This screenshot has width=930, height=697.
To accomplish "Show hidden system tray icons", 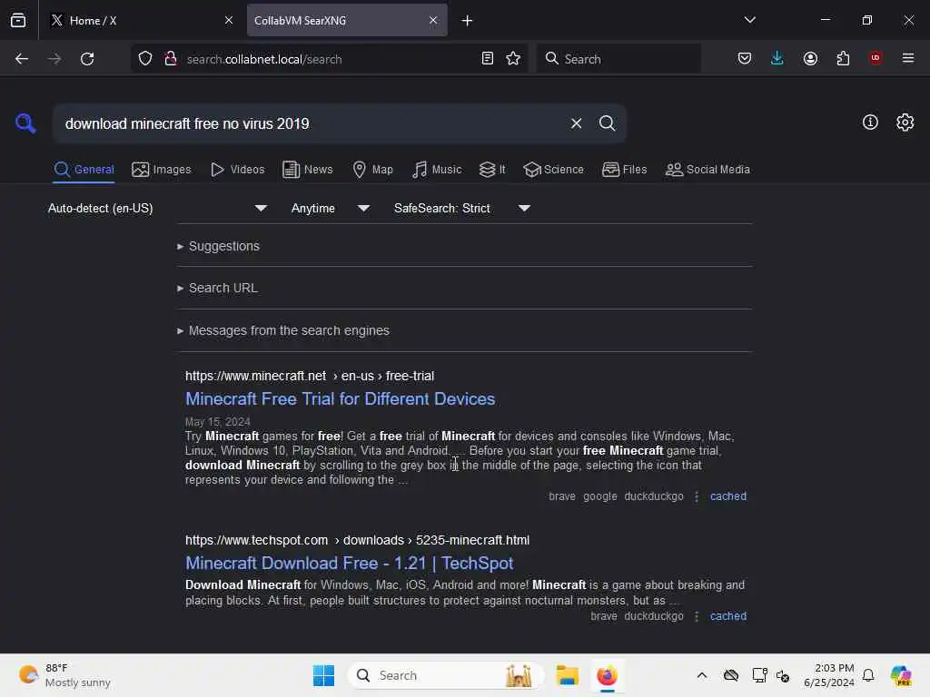I will point(702,675).
